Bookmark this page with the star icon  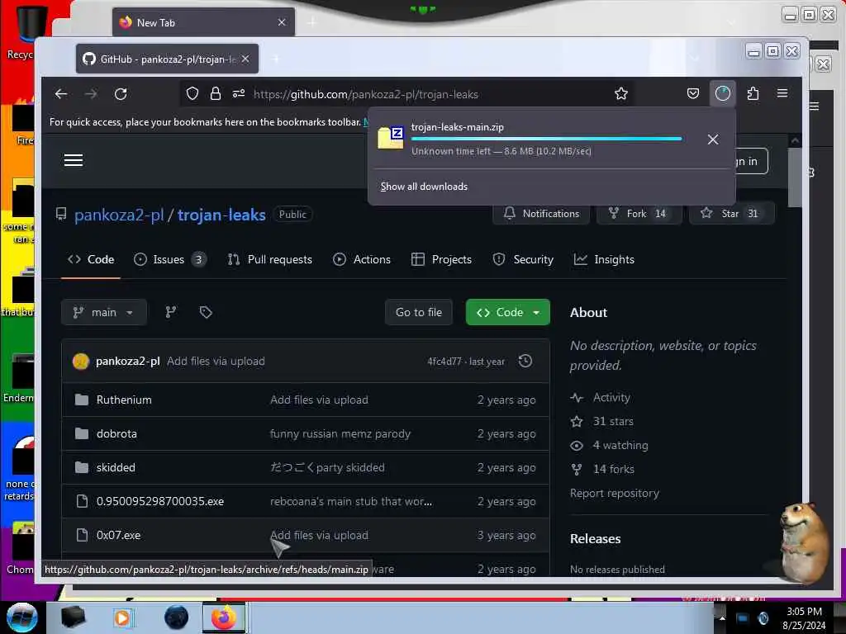tap(621, 94)
